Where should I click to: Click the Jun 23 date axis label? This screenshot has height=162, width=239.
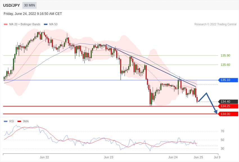109,157
